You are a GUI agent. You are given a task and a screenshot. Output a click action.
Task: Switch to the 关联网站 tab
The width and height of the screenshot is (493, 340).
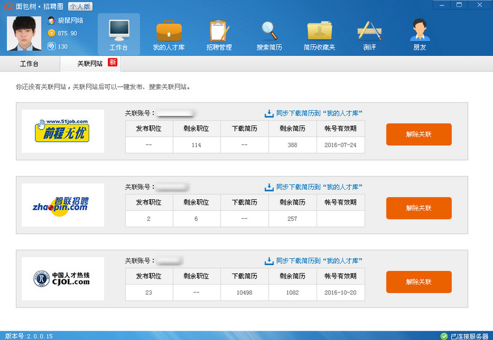tap(90, 64)
